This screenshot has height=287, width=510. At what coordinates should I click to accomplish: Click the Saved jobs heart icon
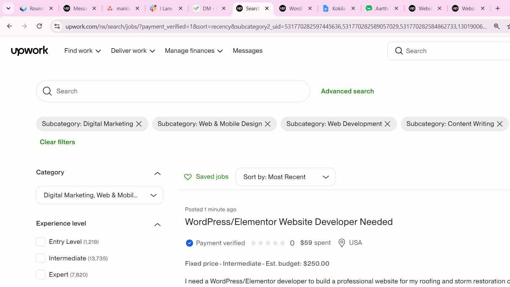pos(188,177)
